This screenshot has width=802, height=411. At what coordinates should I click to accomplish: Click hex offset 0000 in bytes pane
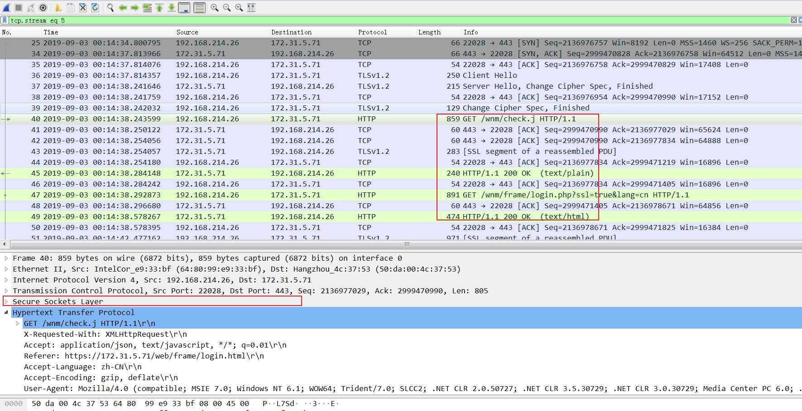(14, 403)
